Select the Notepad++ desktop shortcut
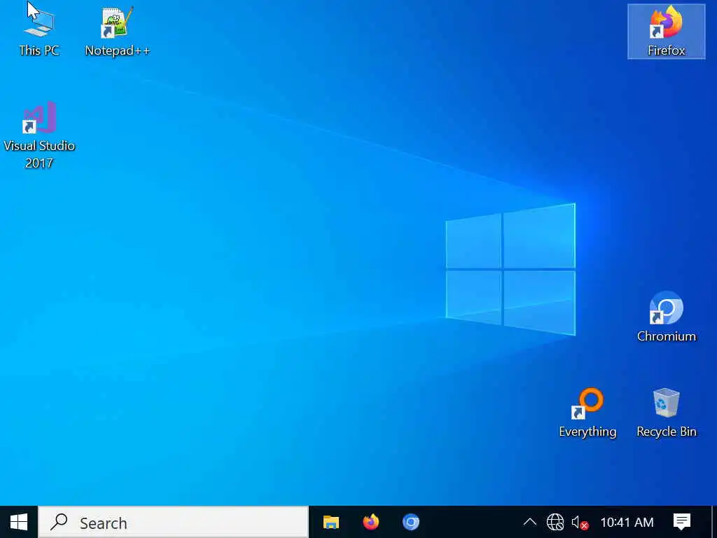The width and height of the screenshot is (717, 538). tap(117, 31)
